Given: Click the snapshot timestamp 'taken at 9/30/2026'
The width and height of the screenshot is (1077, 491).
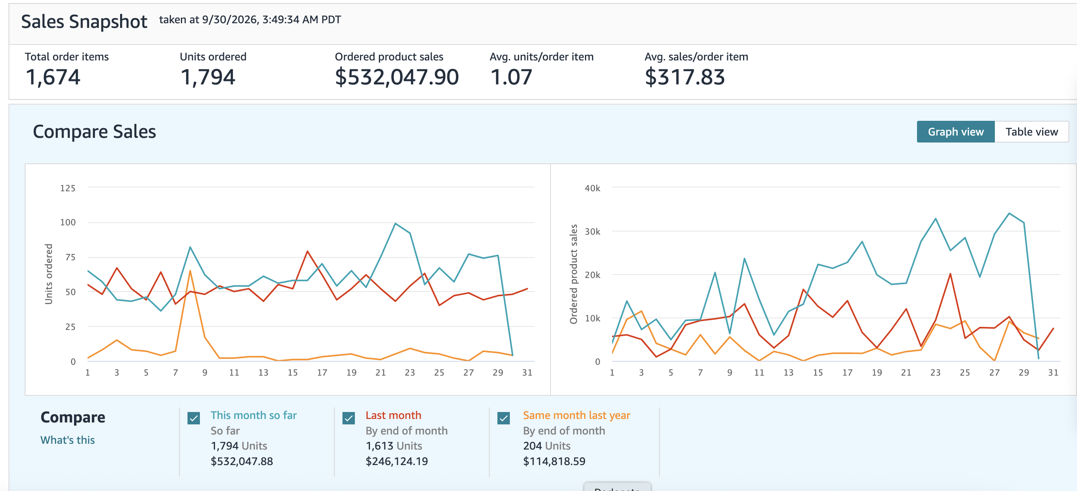Looking at the screenshot, I should [250, 20].
